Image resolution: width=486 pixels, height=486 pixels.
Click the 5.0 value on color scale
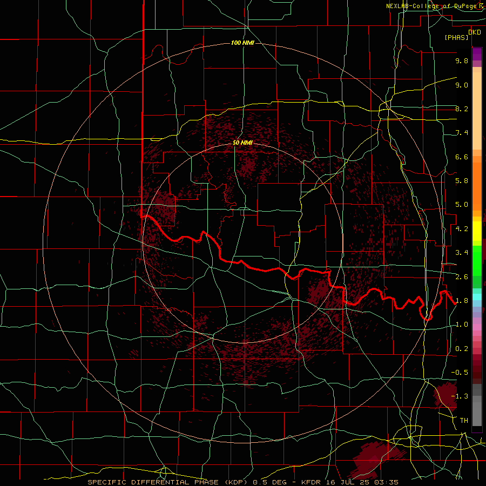click(462, 205)
